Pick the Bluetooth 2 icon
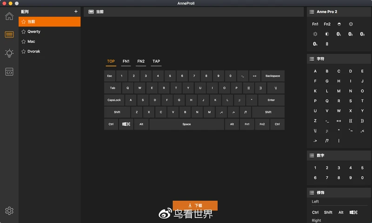 click(351, 34)
